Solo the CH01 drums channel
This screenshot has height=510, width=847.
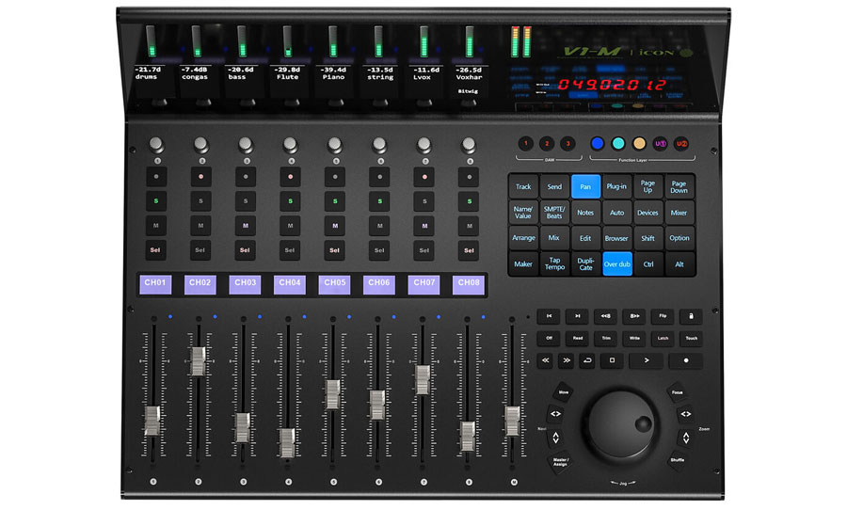[156, 201]
